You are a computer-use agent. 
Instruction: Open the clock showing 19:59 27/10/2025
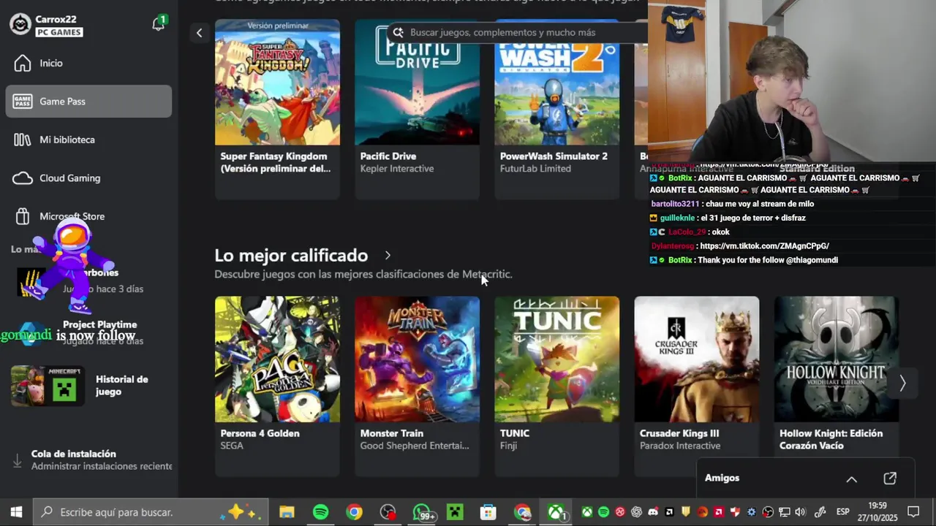tap(877, 512)
